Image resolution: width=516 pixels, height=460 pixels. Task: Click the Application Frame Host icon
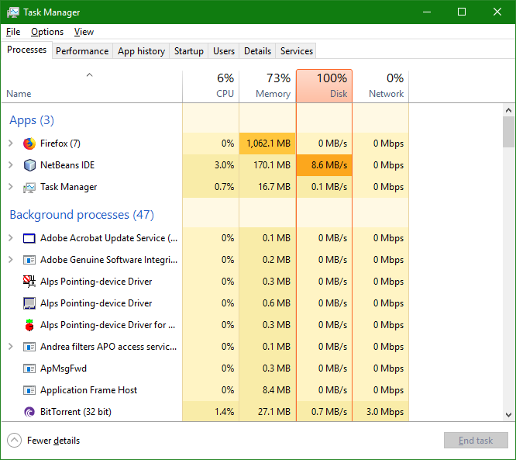click(29, 390)
